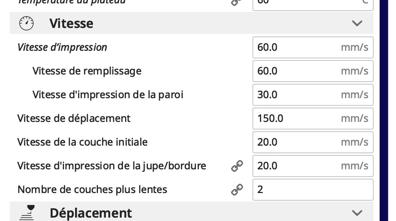Click the Déplacement section header title

click(90, 213)
